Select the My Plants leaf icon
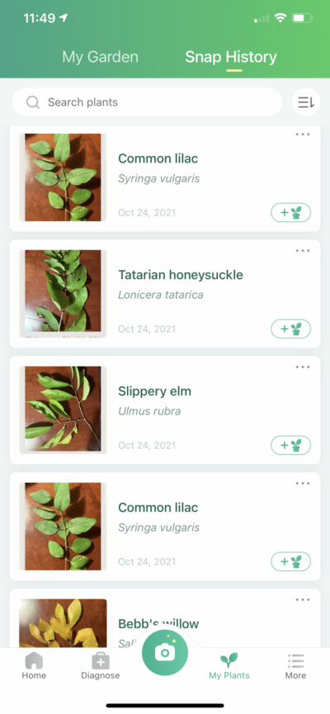The image size is (330, 714). tap(229, 660)
